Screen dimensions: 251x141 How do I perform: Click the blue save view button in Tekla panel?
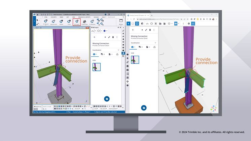pyautogui.click(x=106, y=99)
